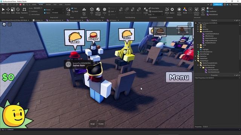Switch to the PLUGINS ribbon tab
Viewport: 241px width, 135px height.
coord(68,4)
